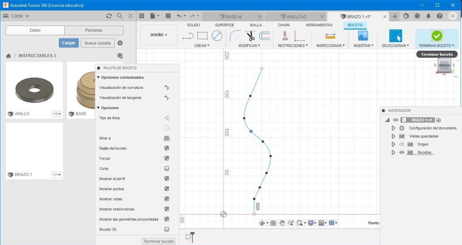This screenshot has width=462, height=245.
Task: Click the Visualización de curvatura icon
Action: (166, 87)
